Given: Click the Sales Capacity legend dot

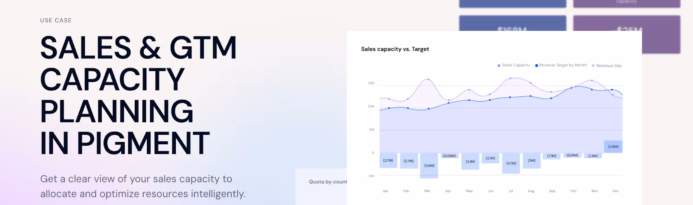Looking at the screenshot, I should point(499,65).
